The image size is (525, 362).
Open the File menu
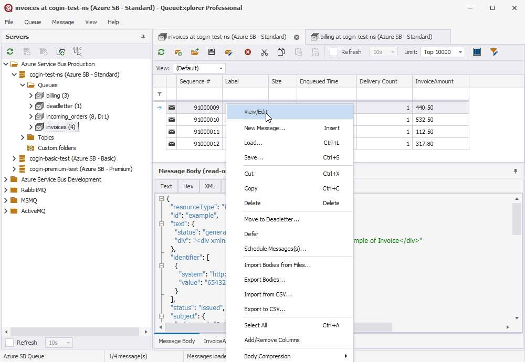(x=9, y=22)
